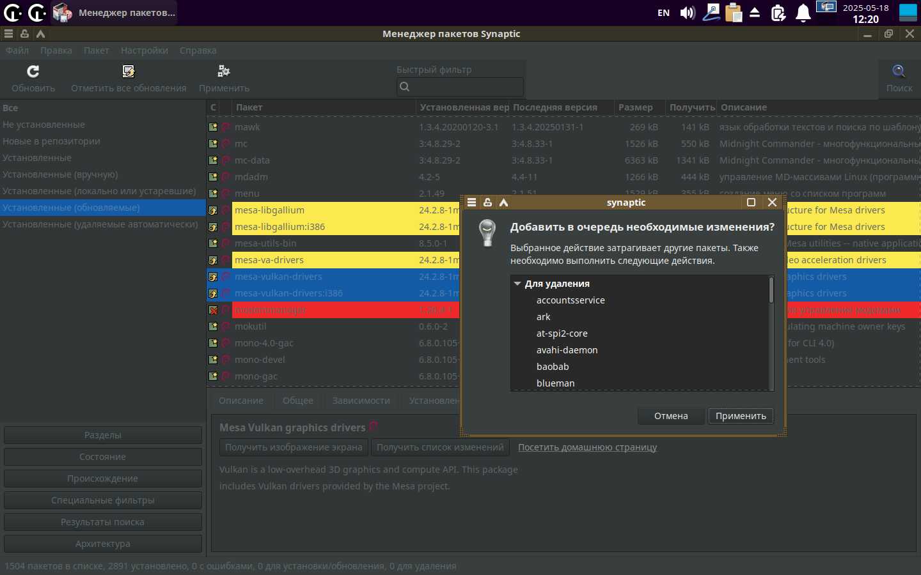Click the Debian swirl icon beside mesa-utils-bin
Image resolution: width=921 pixels, height=575 pixels.
pyautogui.click(x=225, y=243)
